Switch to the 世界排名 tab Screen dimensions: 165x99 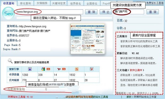tap(75, 4)
